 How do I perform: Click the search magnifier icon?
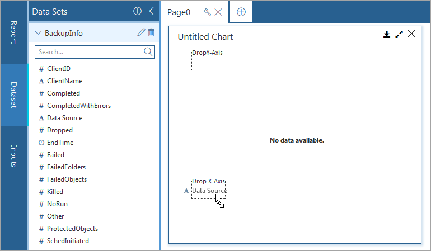148,52
